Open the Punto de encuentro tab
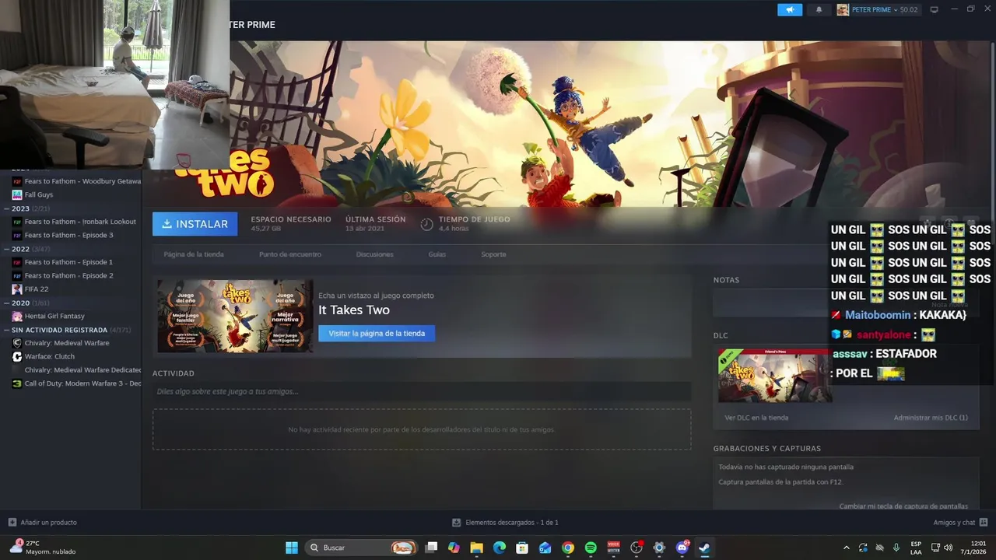Viewport: 996px width, 560px height. click(290, 254)
